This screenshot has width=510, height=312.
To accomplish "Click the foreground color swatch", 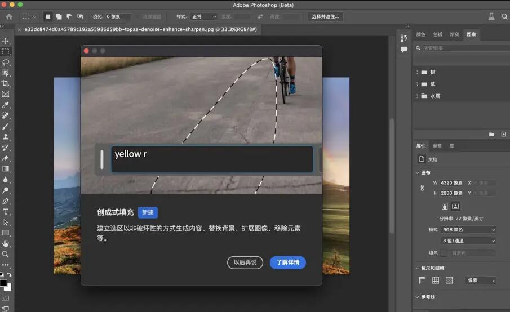I will point(3,283).
